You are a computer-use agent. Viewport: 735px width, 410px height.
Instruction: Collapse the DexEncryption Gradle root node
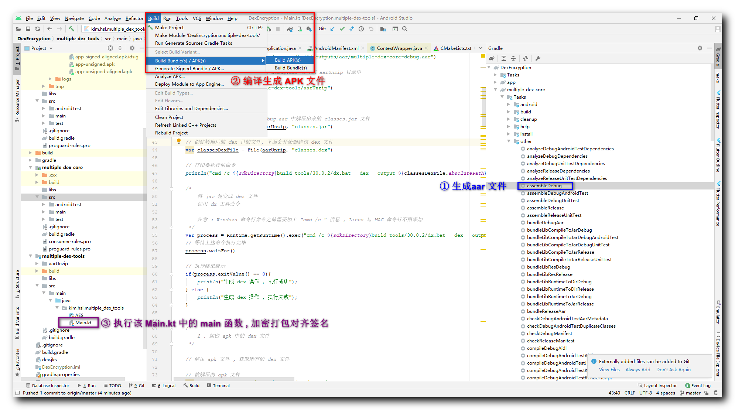tap(489, 68)
